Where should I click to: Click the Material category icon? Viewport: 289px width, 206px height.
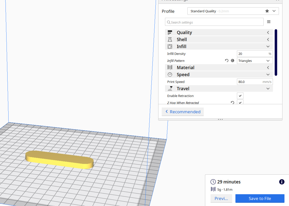(170, 68)
